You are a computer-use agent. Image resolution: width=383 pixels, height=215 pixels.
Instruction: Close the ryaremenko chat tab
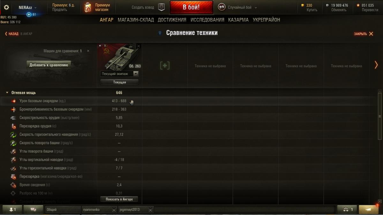(114, 210)
